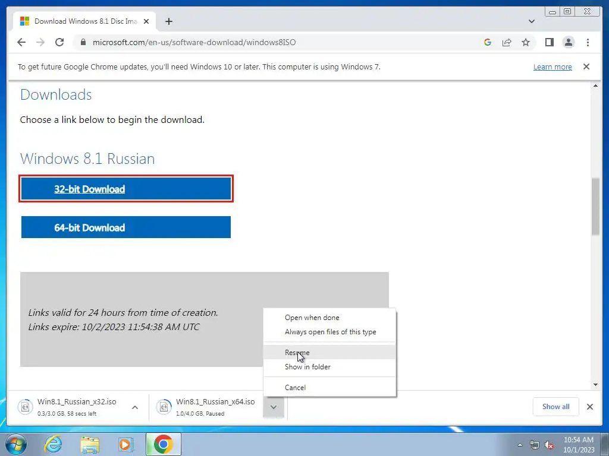The image size is (609, 456).
Task: Open Windows Media Player from the taskbar
Action: click(x=125, y=444)
